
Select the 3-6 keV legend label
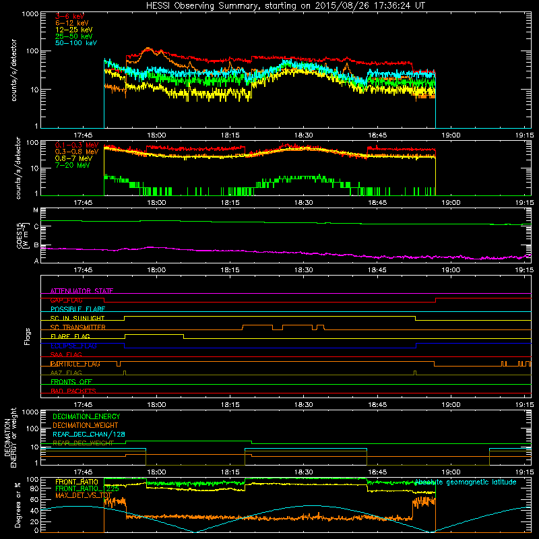point(69,16)
